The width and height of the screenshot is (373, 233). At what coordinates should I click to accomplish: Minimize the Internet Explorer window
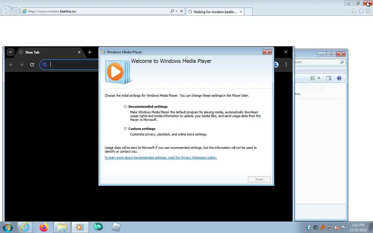(x=349, y=3)
